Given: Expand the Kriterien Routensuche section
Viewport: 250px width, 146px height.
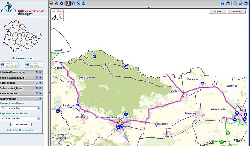Looking at the screenshot, I should click(x=40, y=72).
